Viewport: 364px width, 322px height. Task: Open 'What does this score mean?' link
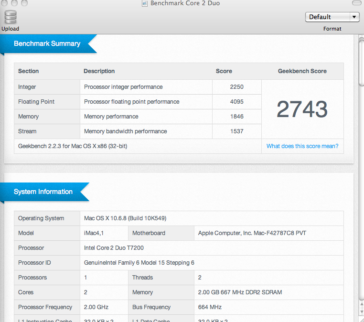coord(302,146)
